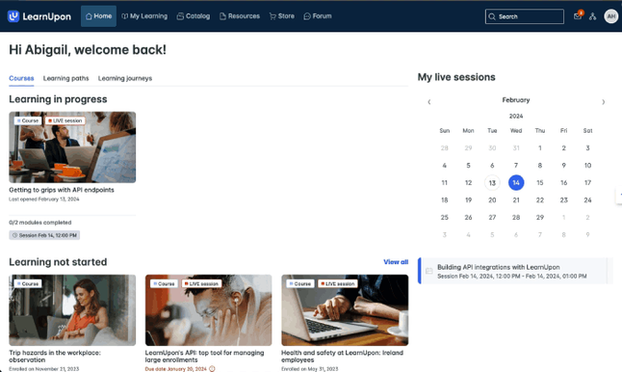Click Course tag on Trip hazards card
The height and width of the screenshot is (372, 622).
(28, 284)
